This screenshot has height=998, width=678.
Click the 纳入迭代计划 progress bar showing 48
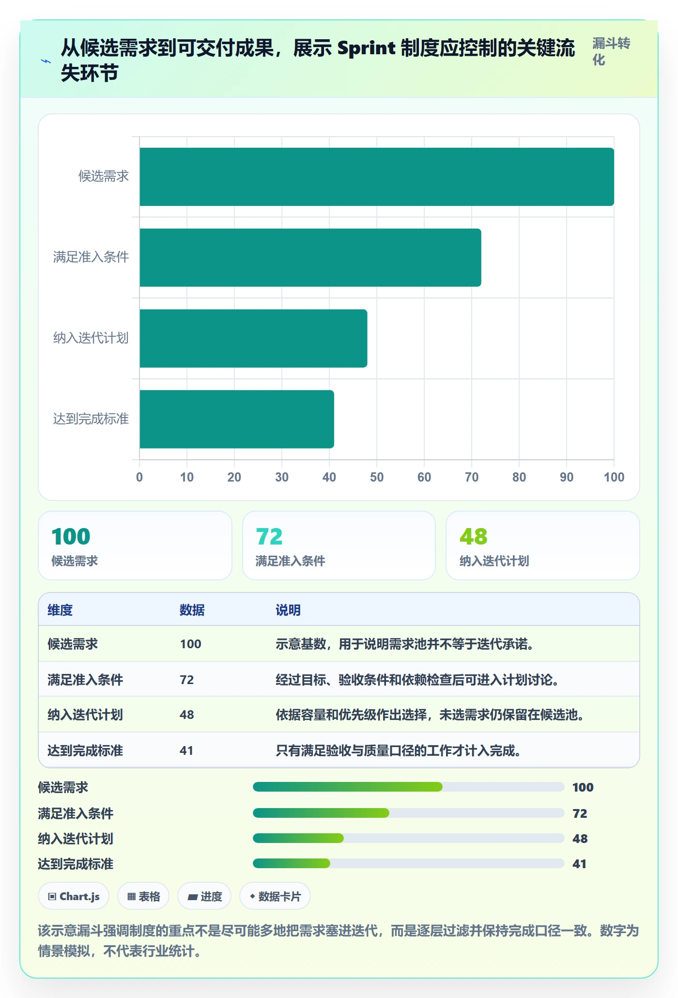coord(408,838)
